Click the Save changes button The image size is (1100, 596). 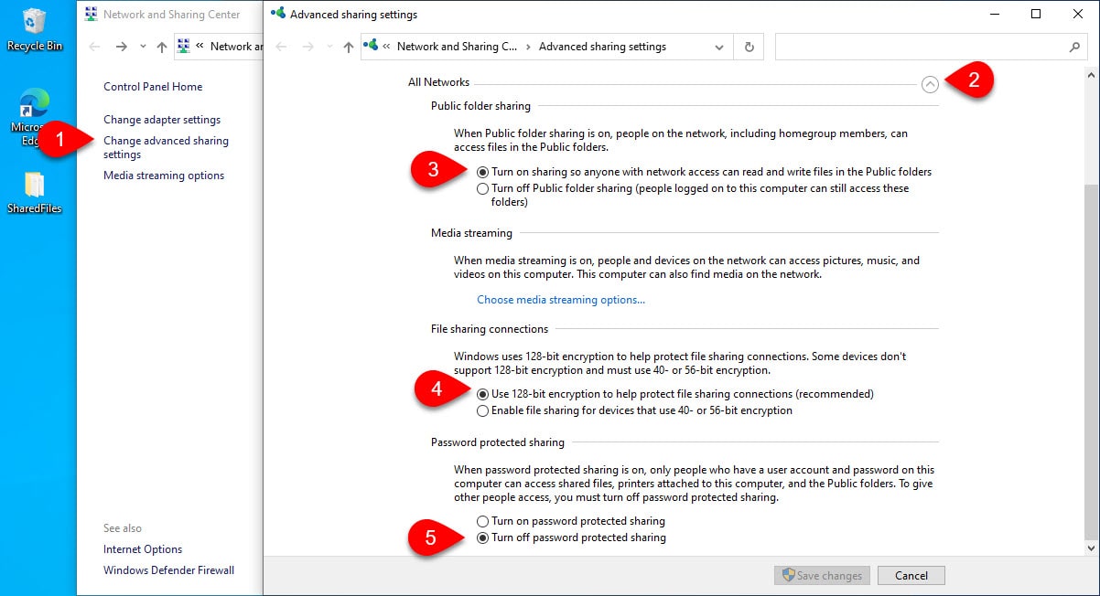820,575
